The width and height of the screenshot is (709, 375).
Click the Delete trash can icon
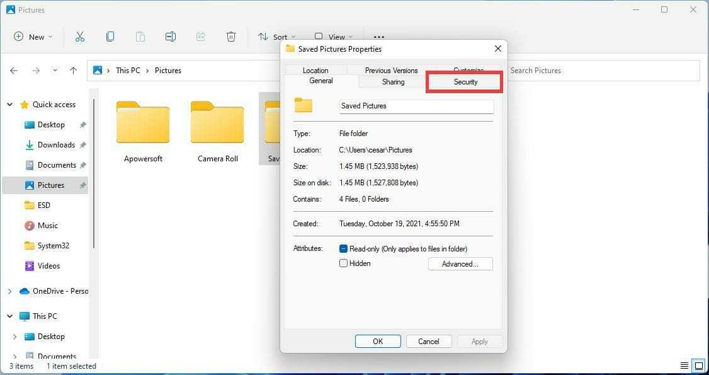coord(231,37)
